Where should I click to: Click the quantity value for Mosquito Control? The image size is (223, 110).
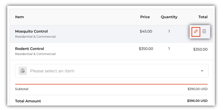tap(169, 31)
